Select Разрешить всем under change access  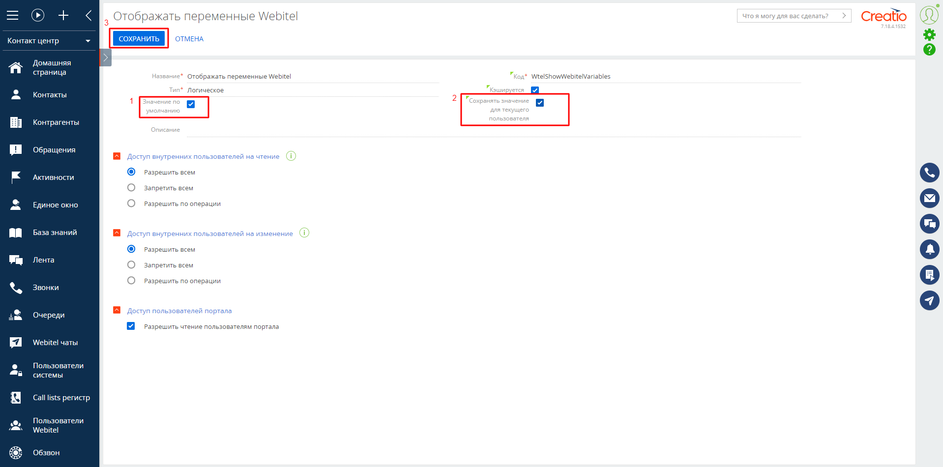[131, 249]
